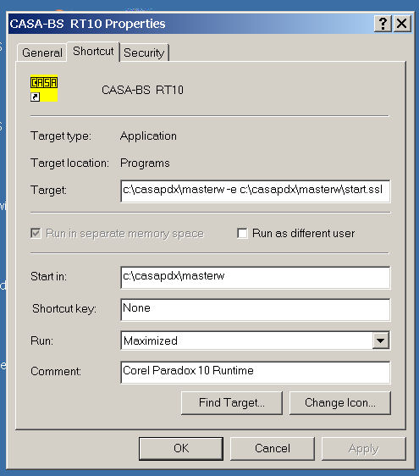Image resolution: width=419 pixels, height=476 pixels.
Task: Click inside the Target path field
Action: pyautogui.click(x=255, y=191)
